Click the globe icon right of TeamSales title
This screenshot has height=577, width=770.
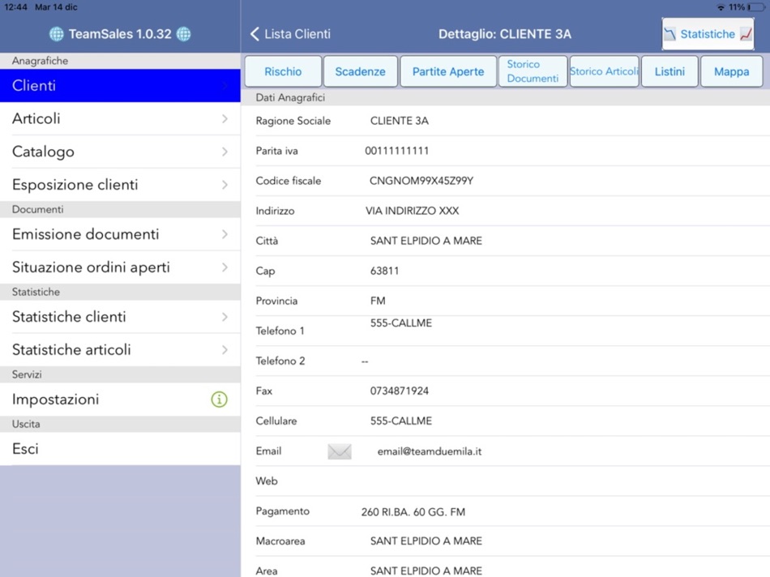click(185, 34)
